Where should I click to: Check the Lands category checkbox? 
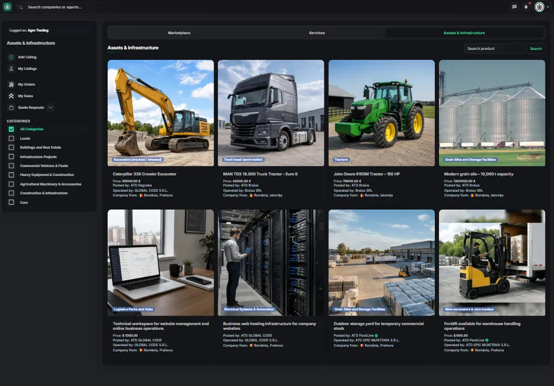click(12, 138)
